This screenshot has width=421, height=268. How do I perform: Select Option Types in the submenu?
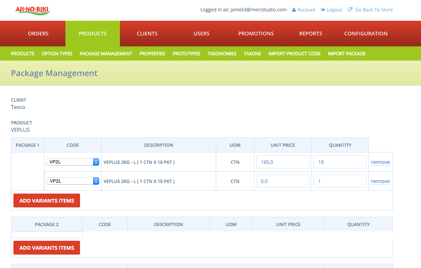pyautogui.click(x=57, y=54)
